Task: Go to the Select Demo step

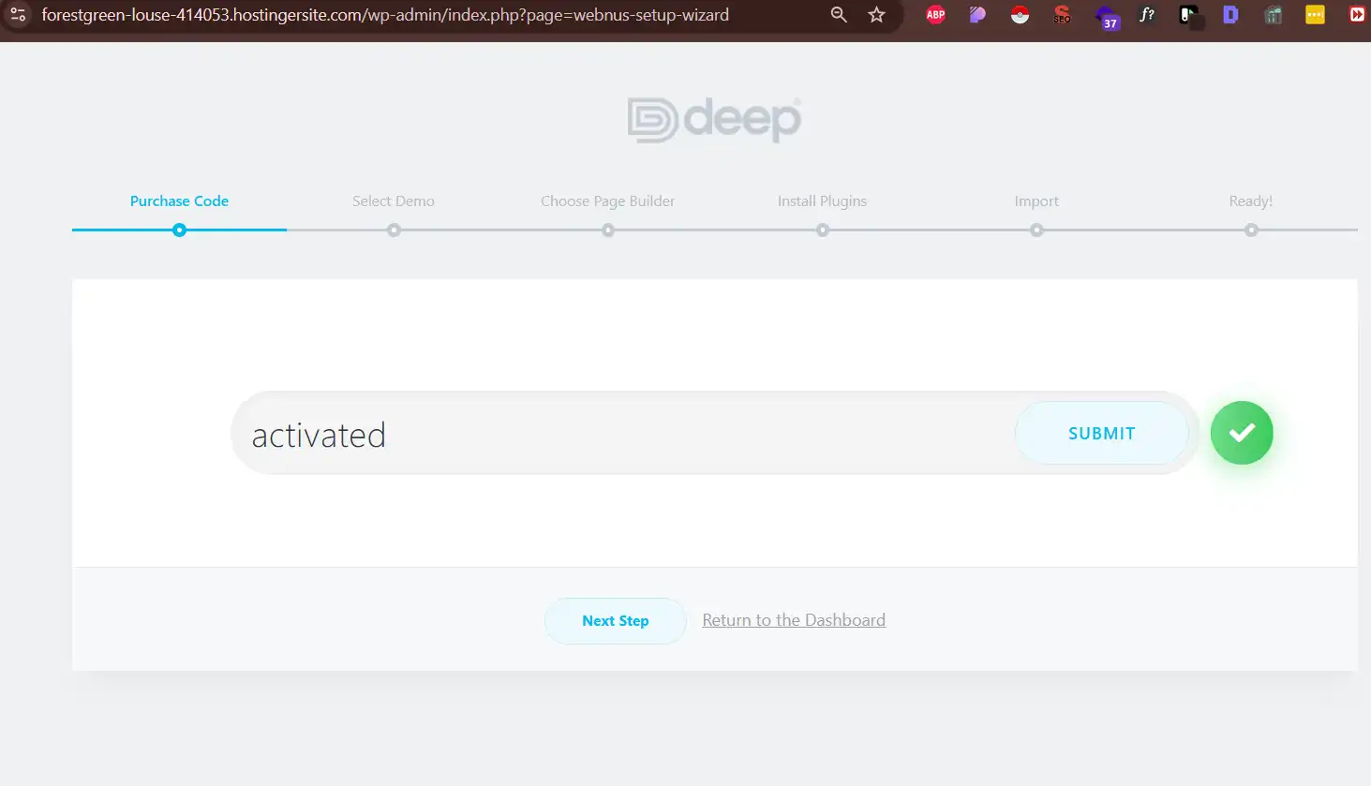Action: [x=394, y=200]
